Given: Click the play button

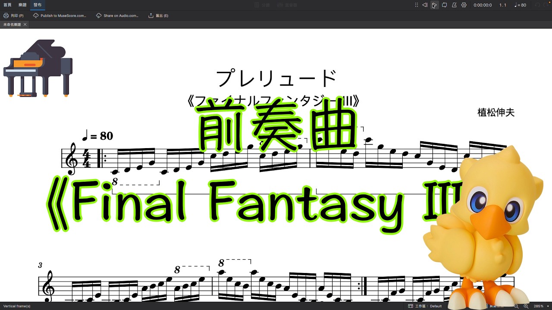Looking at the screenshot, I should tap(434, 5).
